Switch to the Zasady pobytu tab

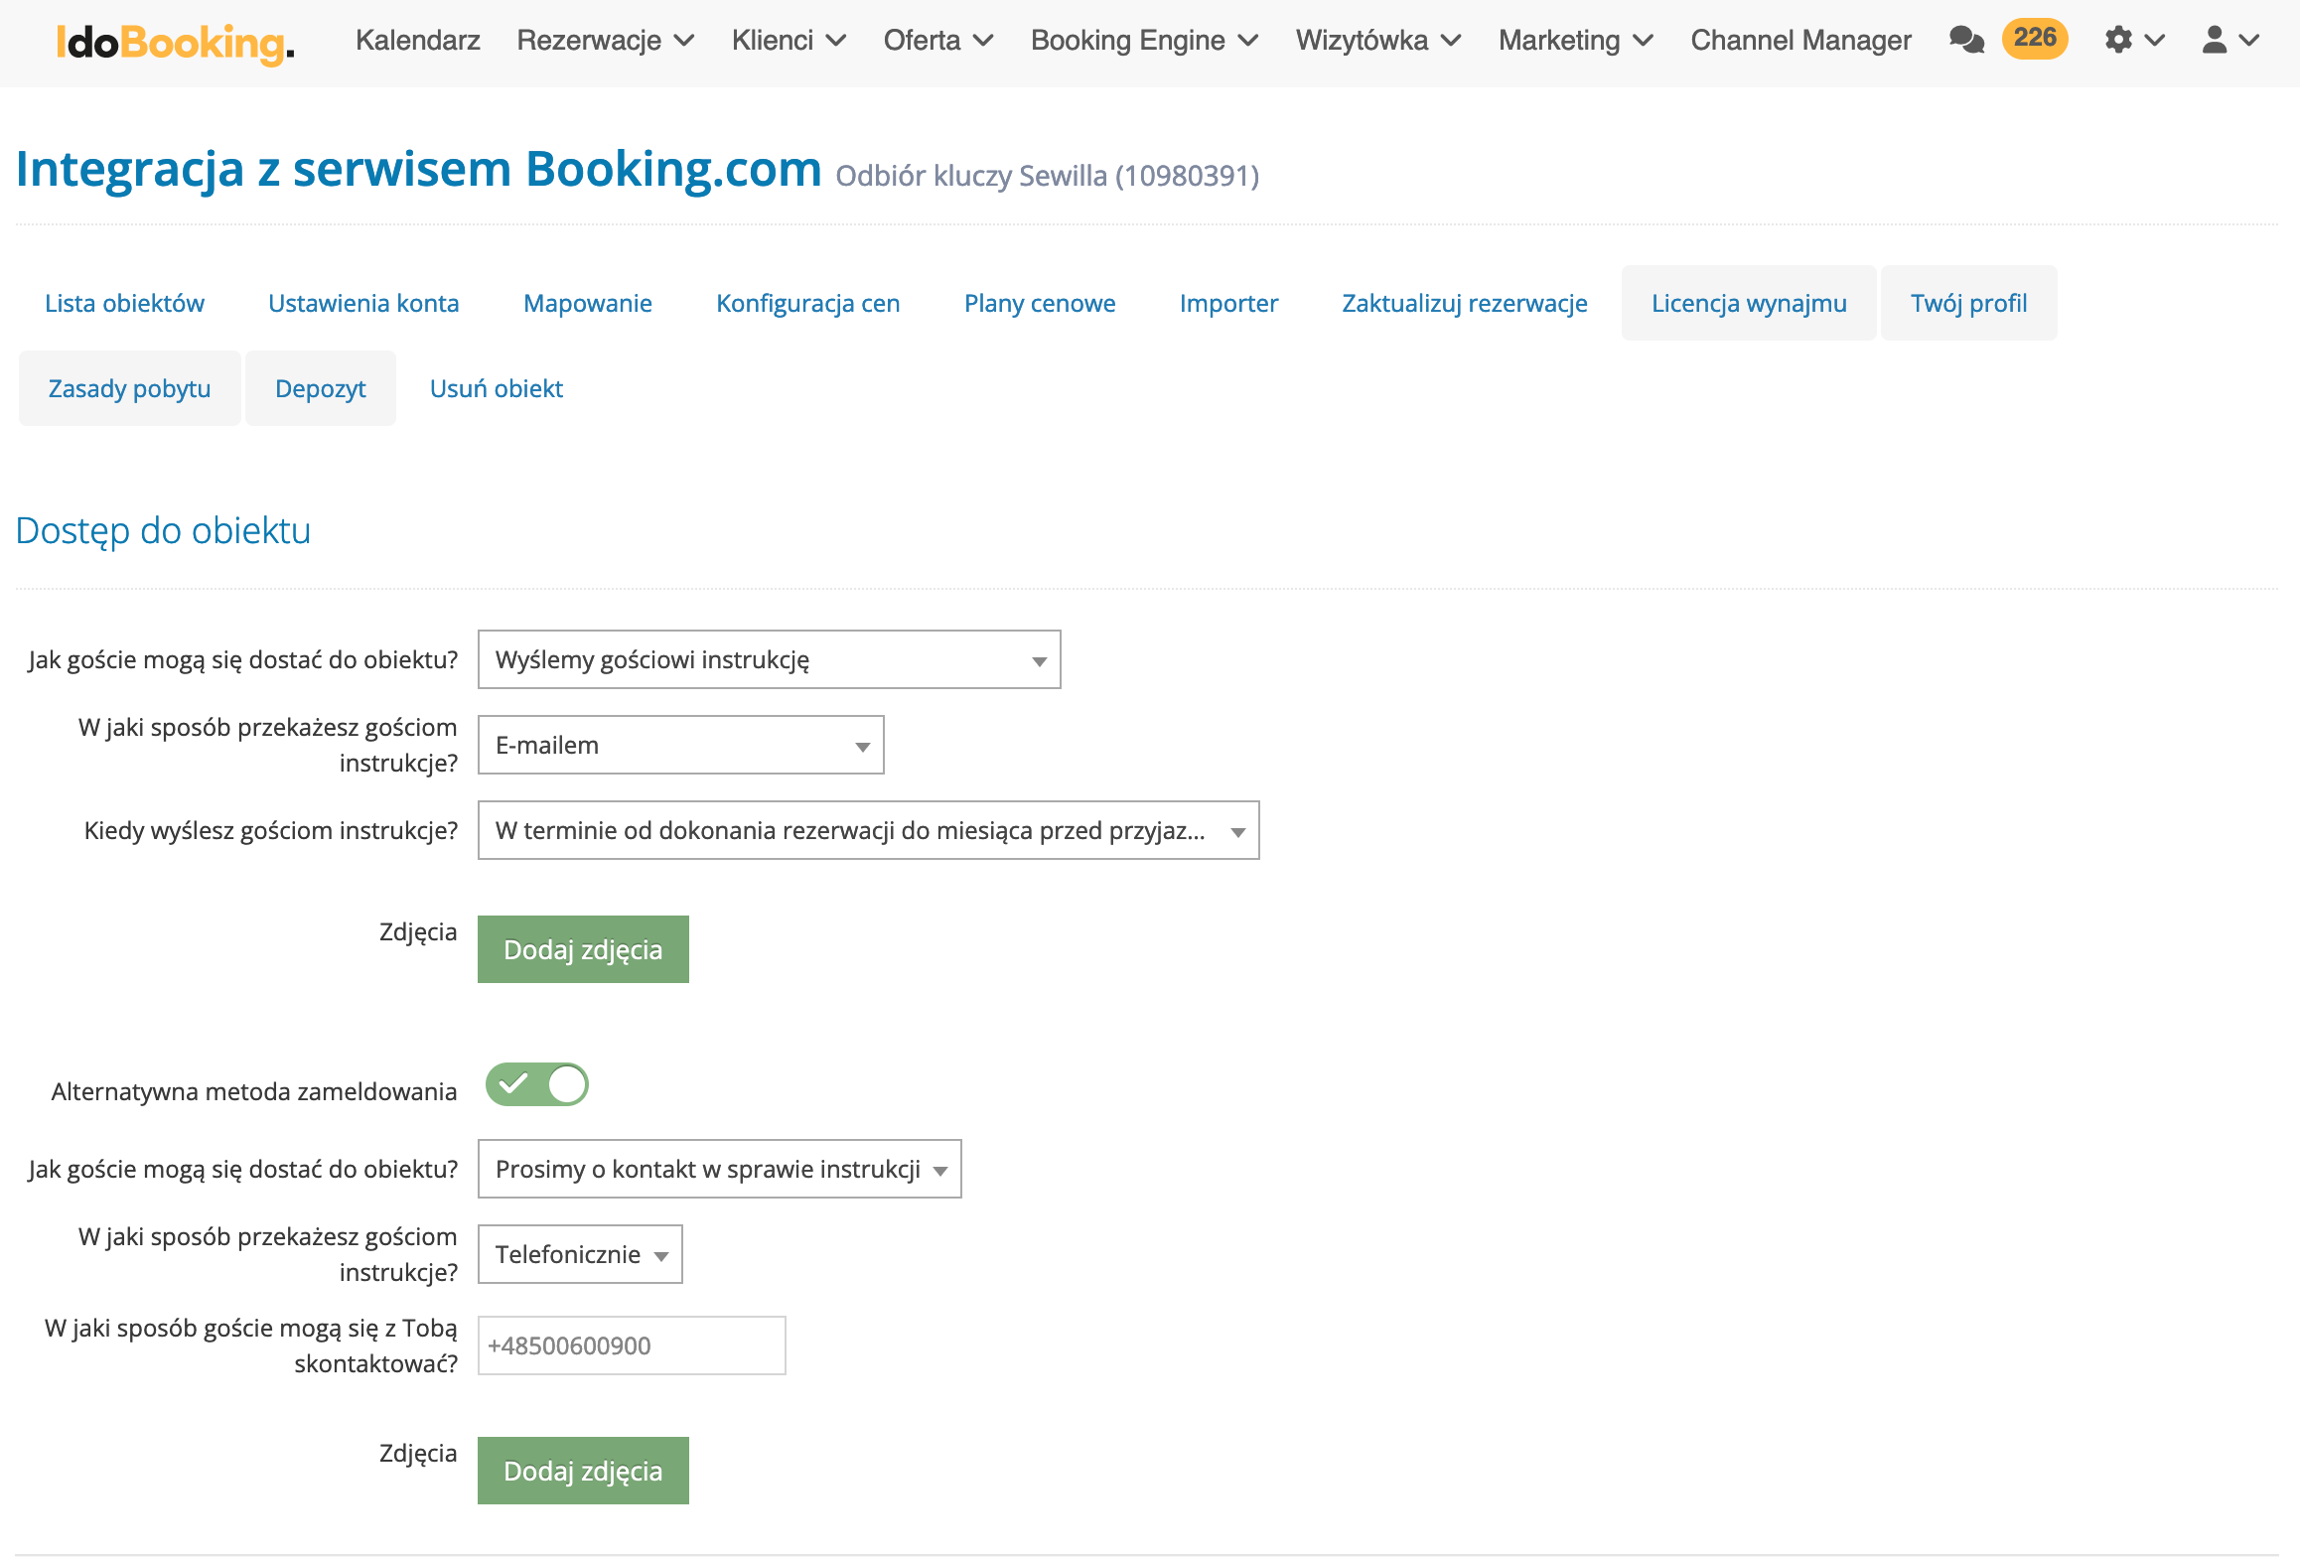coord(129,388)
